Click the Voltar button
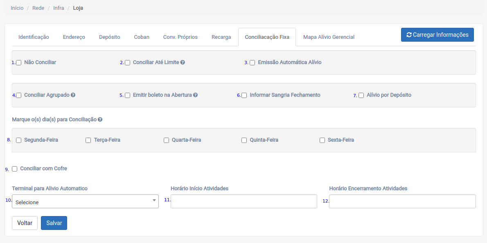This screenshot has height=243, width=487. (x=25, y=223)
